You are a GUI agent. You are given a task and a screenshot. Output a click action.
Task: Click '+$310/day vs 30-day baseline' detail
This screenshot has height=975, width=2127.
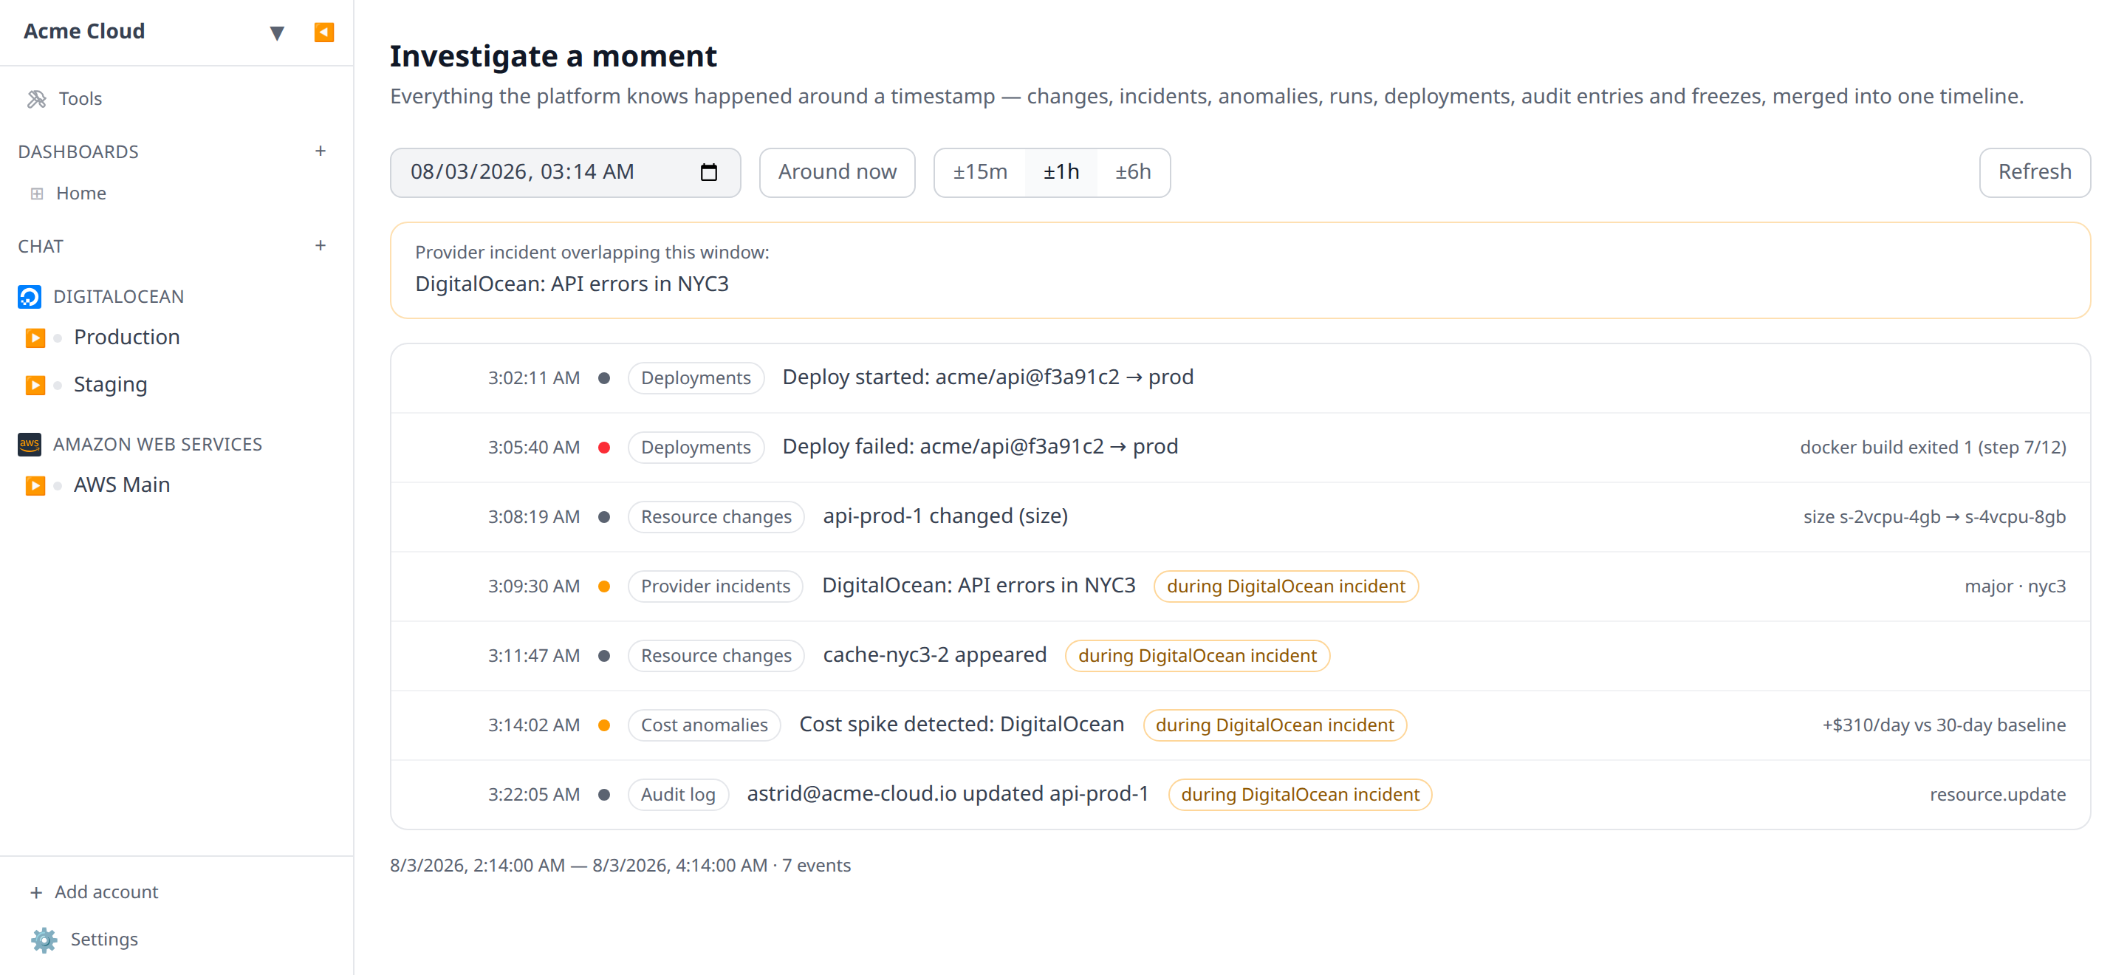click(x=1944, y=725)
